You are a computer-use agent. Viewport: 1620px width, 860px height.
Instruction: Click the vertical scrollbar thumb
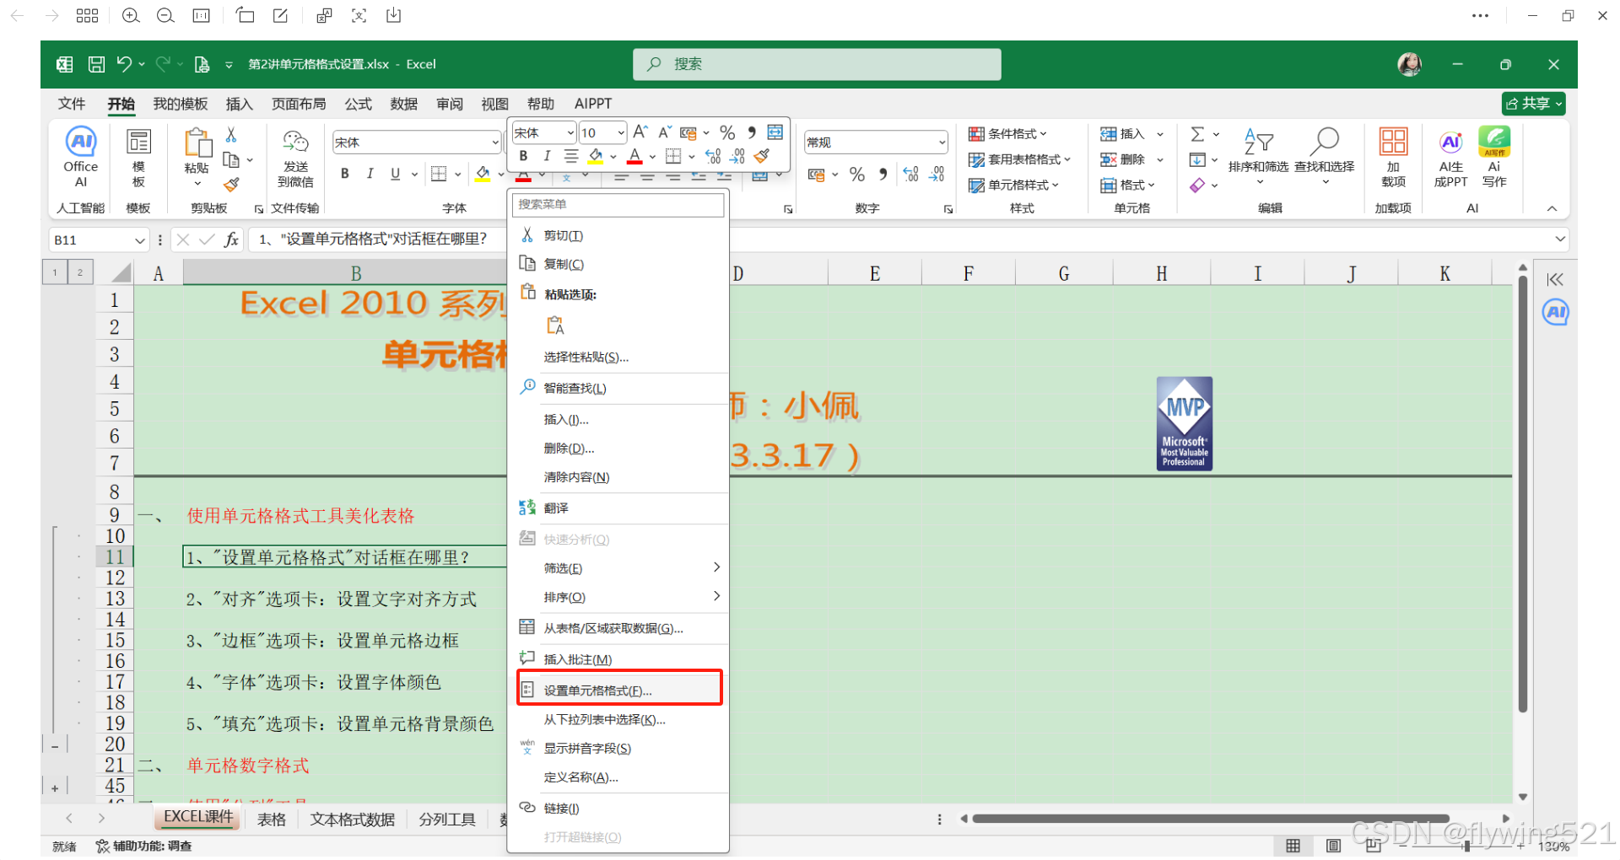[x=1522, y=493]
